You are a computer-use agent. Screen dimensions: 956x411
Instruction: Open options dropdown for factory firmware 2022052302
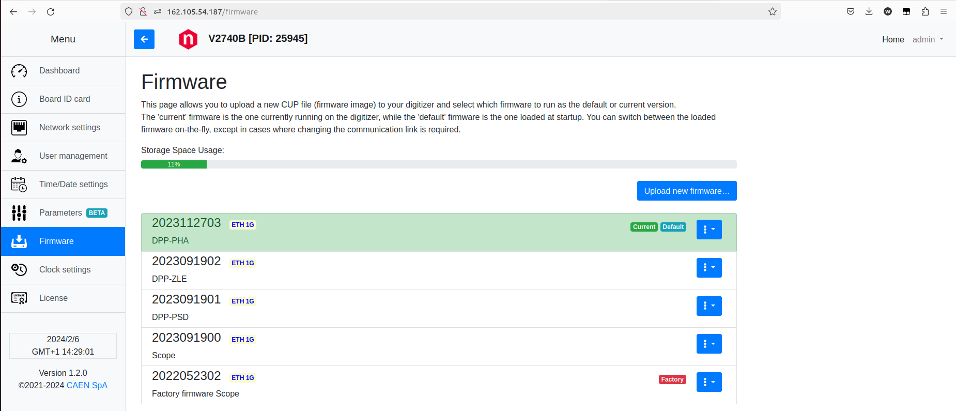[709, 382]
